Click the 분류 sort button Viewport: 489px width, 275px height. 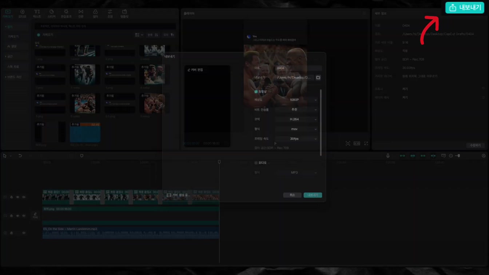tap(152, 35)
